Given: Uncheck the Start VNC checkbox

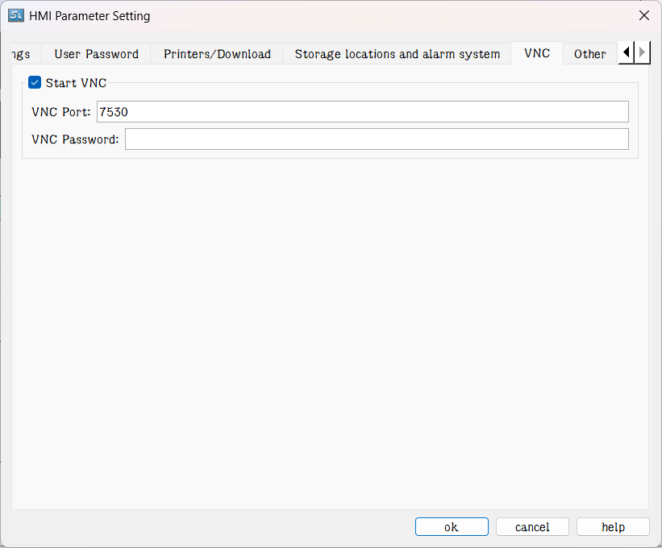Looking at the screenshot, I should click(x=35, y=82).
